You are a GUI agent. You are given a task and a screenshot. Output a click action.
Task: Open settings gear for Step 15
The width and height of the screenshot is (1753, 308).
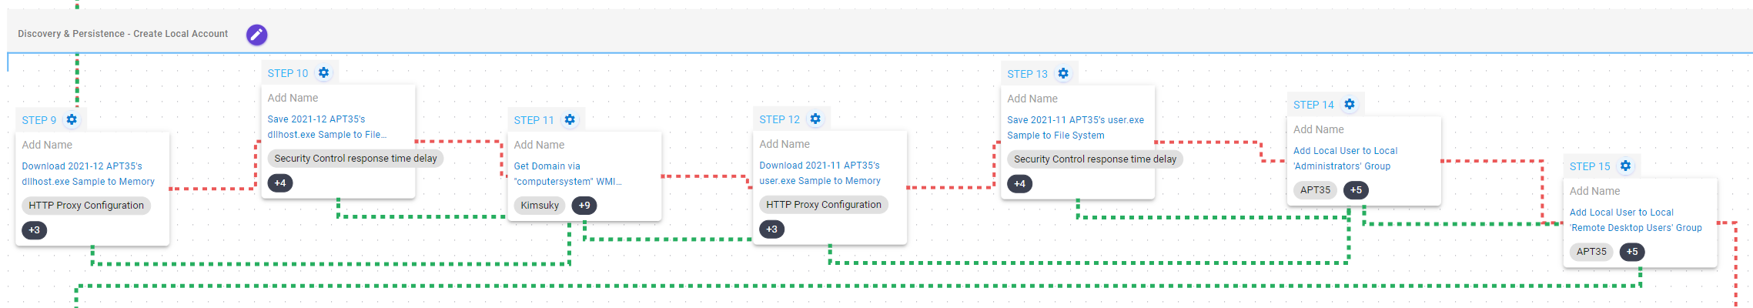(1625, 166)
